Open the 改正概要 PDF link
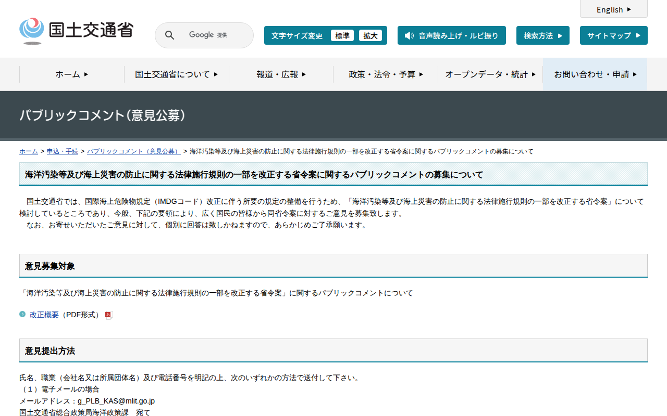667x416 pixels. point(44,315)
